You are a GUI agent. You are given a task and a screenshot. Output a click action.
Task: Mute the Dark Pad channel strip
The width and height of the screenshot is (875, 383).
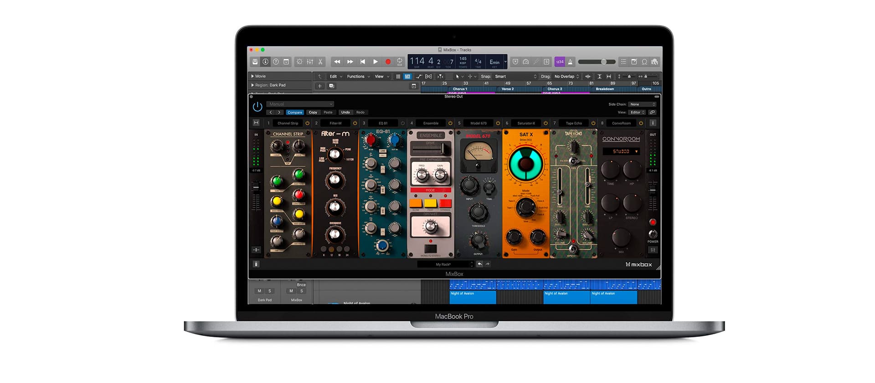point(259,291)
